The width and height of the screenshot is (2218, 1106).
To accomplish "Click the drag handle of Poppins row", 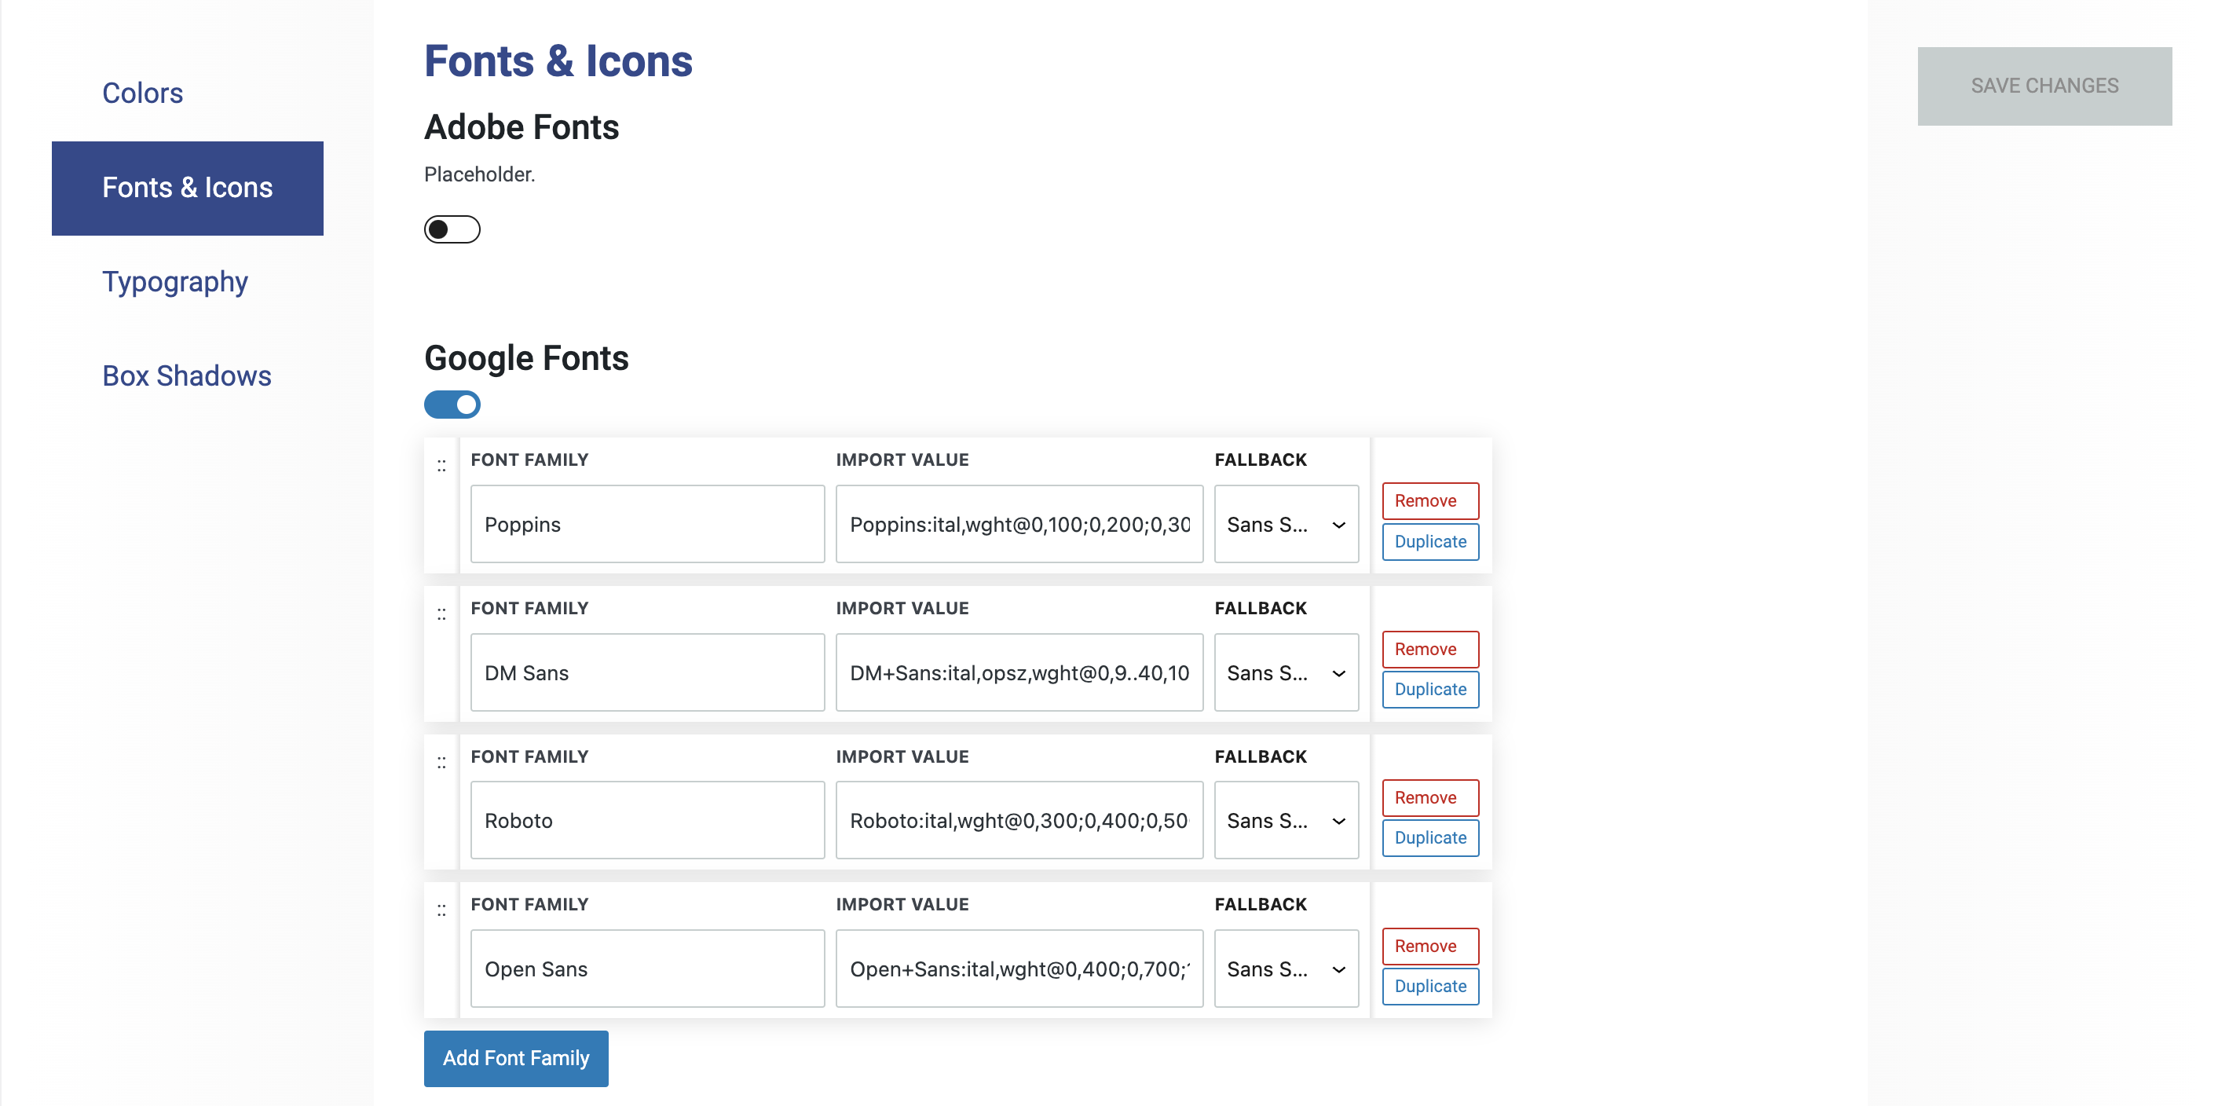I will [441, 466].
